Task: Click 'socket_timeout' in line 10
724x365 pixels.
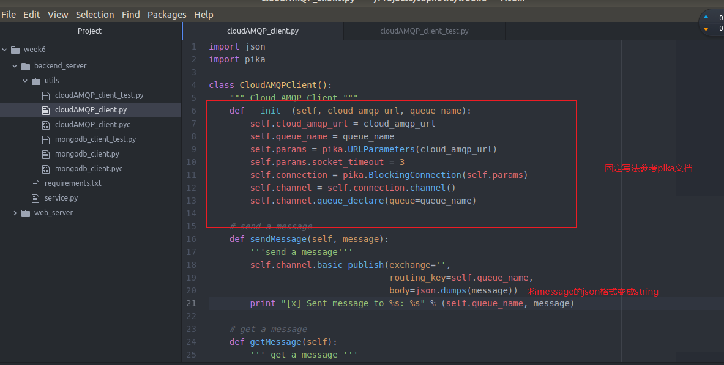Action: coord(348,162)
